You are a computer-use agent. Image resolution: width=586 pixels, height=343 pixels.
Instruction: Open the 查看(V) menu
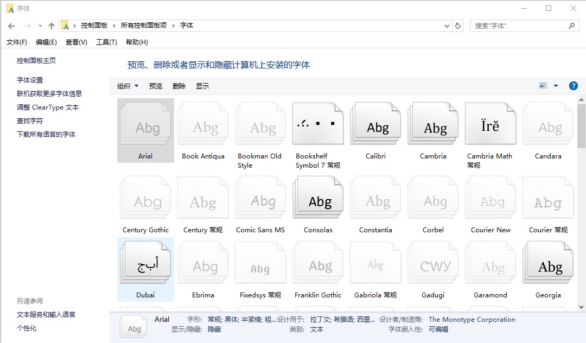[x=77, y=42]
